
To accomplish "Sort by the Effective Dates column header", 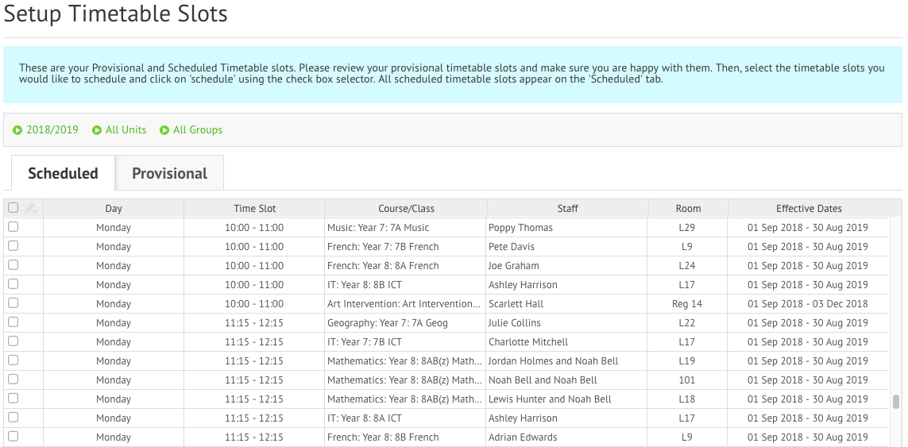I will [x=809, y=209].
